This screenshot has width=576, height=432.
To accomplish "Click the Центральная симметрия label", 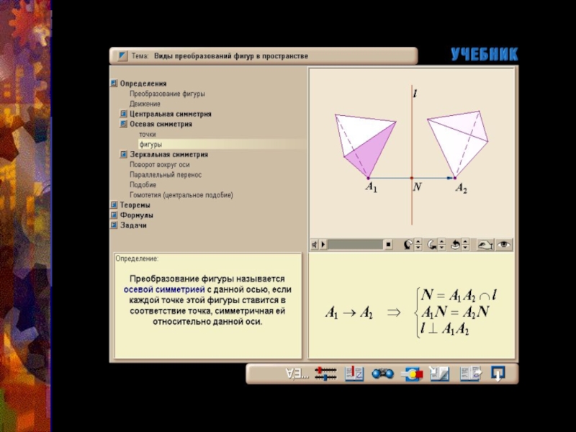I will click(171, 114).
